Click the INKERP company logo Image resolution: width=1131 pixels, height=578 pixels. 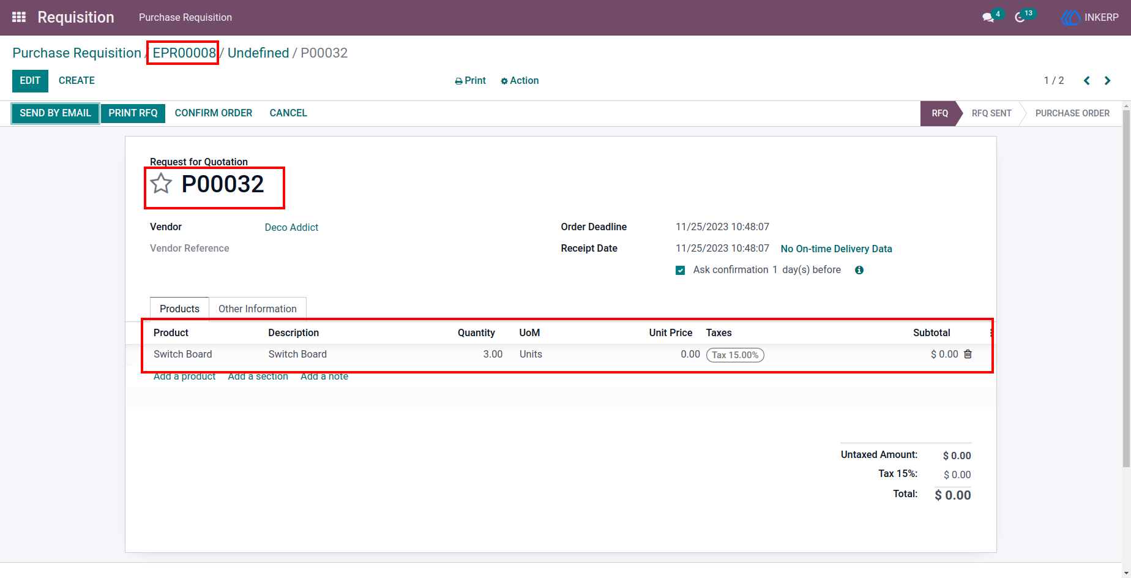(x=1070, y=18)
